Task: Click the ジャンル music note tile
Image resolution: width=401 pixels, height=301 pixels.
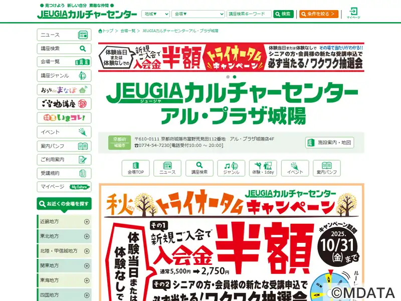Action: point(231,168)
